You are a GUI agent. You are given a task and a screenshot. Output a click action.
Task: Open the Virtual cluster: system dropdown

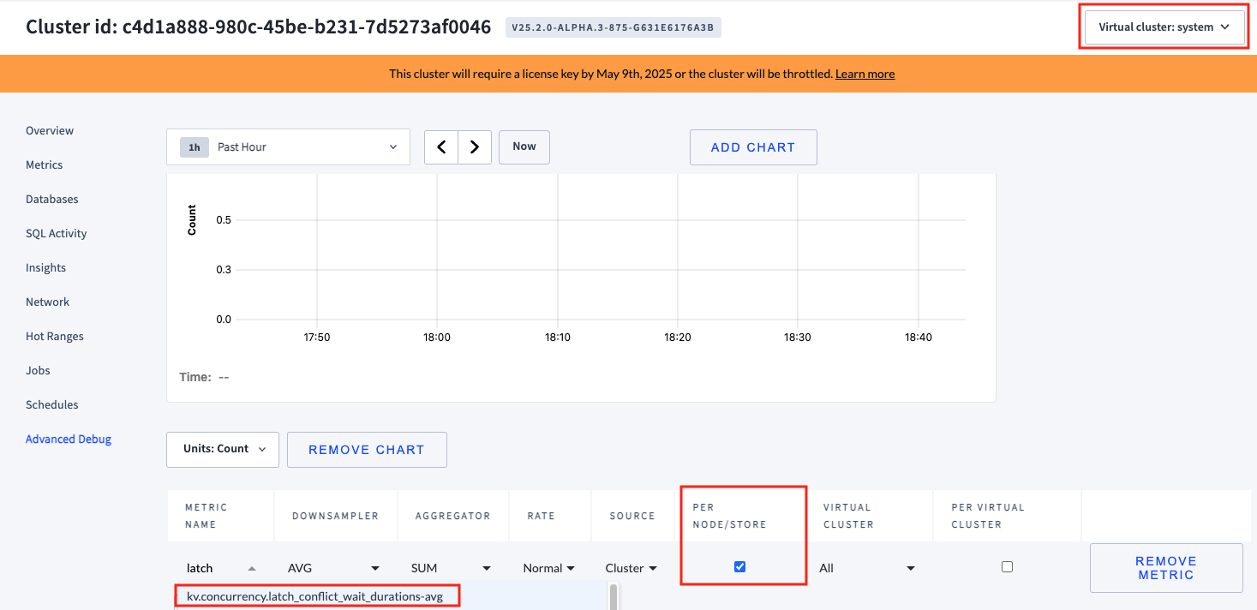(1164, 27)
